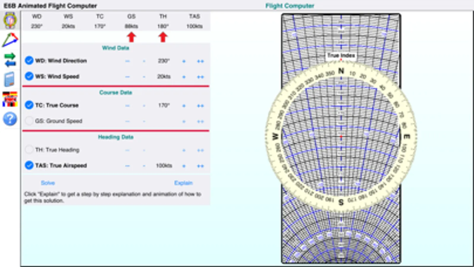474x267 pixels.
Task: Click the WD column in the summary header
Action: 37,21
